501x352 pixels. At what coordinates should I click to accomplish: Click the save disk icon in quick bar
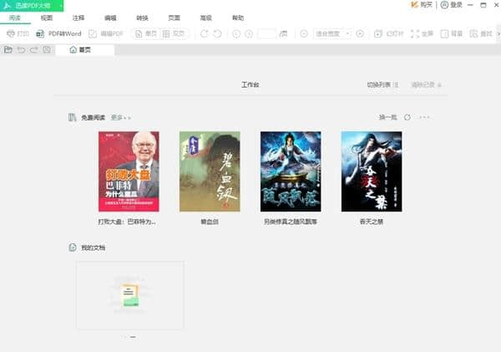pos(47,50)
